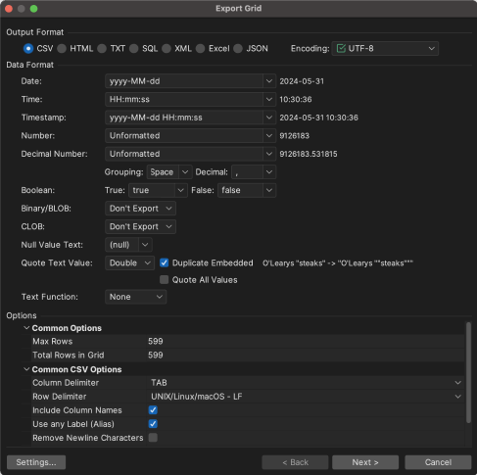
Task: Enable Remove Newline Characters checkbox
Action: (153, 438)
